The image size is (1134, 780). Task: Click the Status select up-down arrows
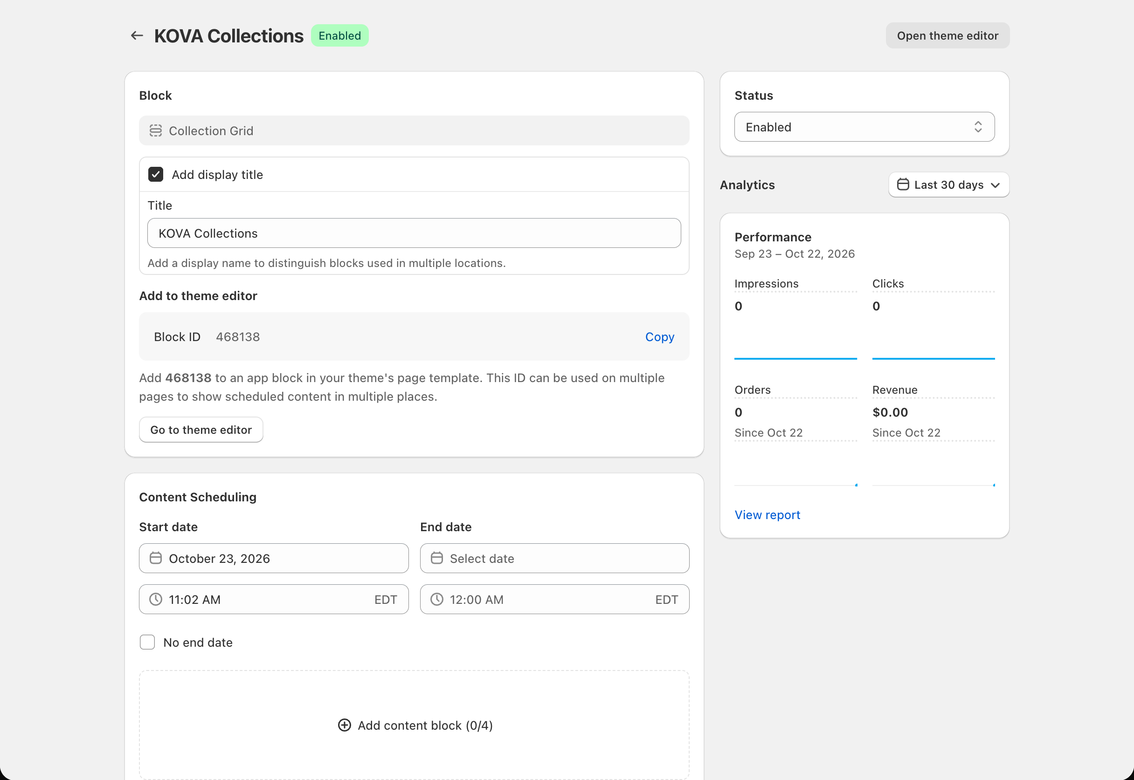[978, 127]
